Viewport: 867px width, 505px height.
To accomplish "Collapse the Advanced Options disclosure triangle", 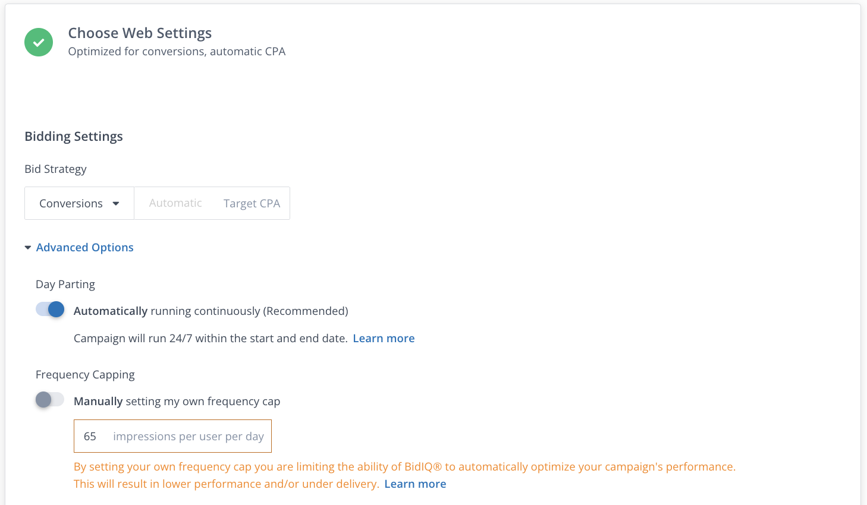I will pyautogui.click(x=28, y=248).
